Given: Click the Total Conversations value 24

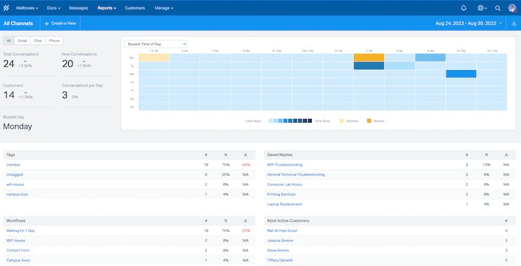Looking at the screenshot, I should coord(9,64).
